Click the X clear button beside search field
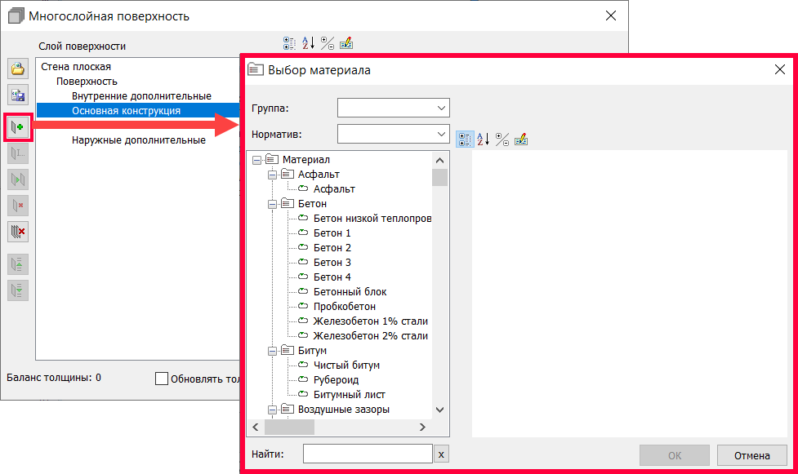The image size is (798, 474). (x=441, y=454)
